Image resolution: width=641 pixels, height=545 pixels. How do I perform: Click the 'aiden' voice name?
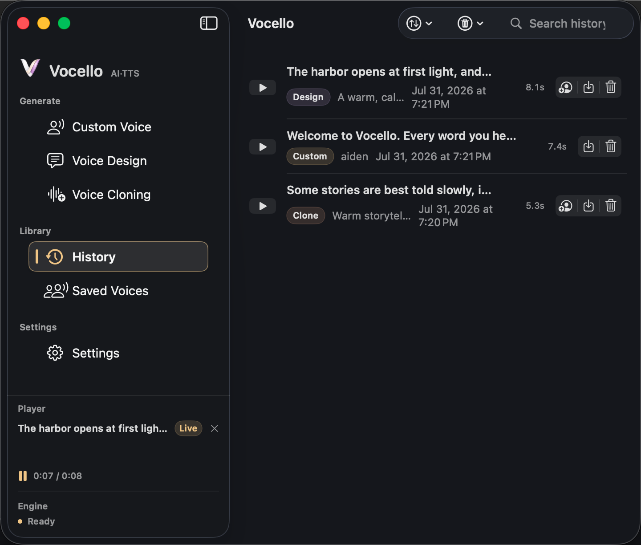pyautogui.click(x=354, y=157)
